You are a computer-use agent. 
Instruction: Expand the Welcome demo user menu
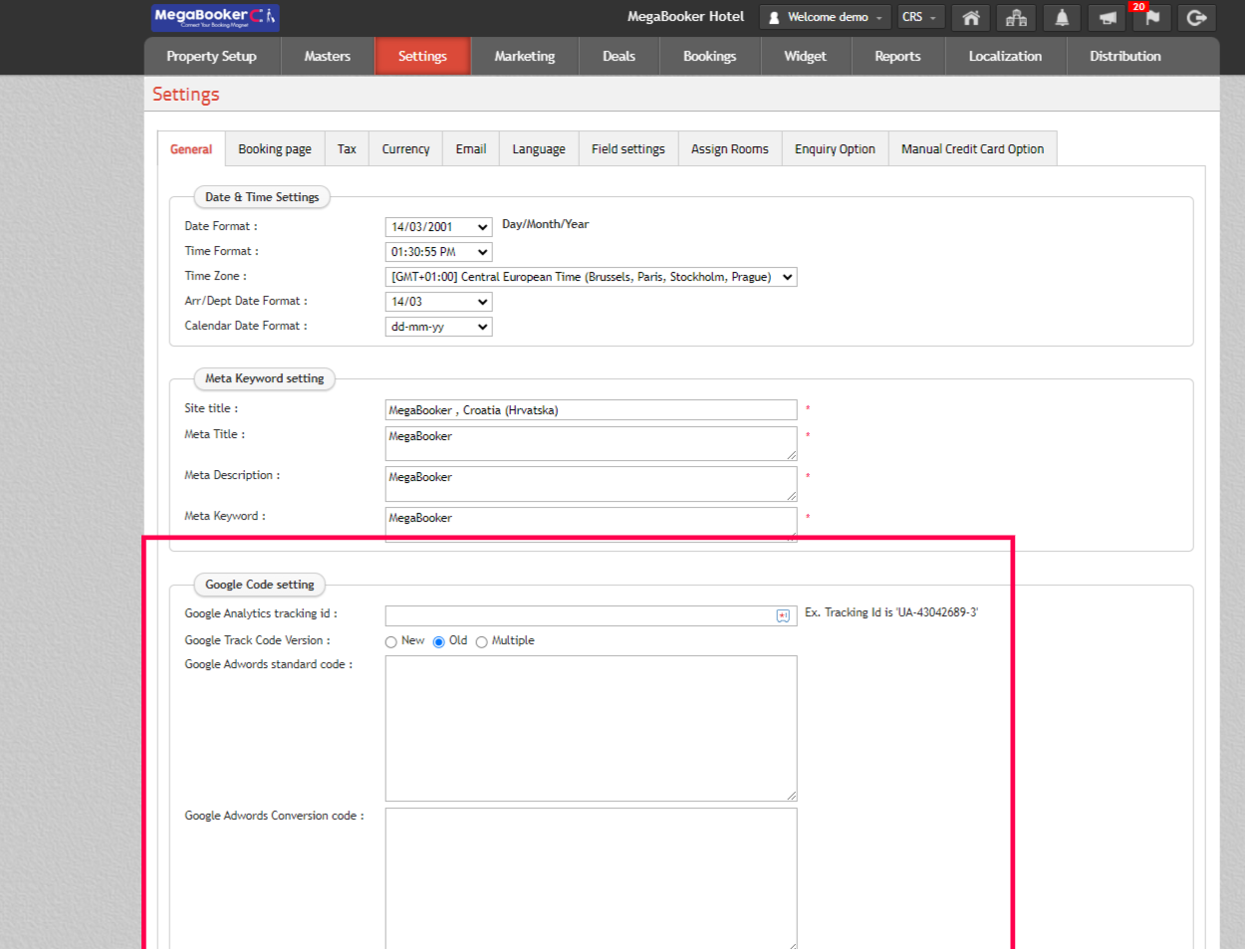(826, 18)
